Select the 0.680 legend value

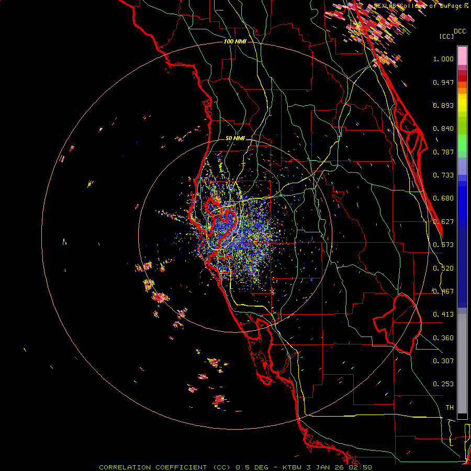pyautogui.click(x=443, y=198)
